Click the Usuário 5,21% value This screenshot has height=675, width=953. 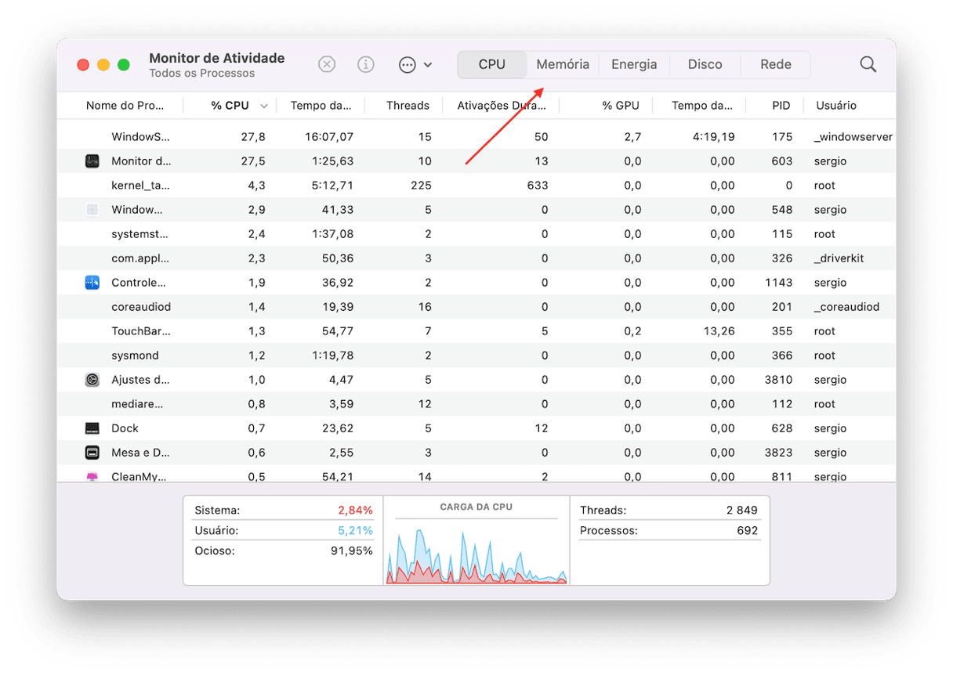coord(356,531)
